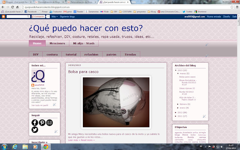Go back with the browser back arrow
Viewport: 240px width, 150px height.
tap(3, 7)
